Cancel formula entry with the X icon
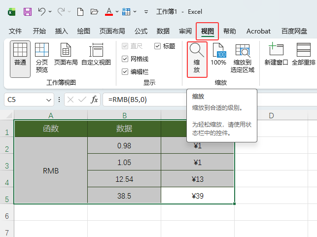The image size is (317, 237). (70, 100)
